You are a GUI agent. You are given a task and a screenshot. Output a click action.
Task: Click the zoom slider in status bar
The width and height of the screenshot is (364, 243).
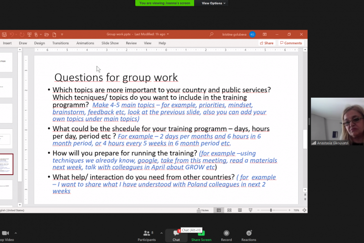(x=271, y=210)
